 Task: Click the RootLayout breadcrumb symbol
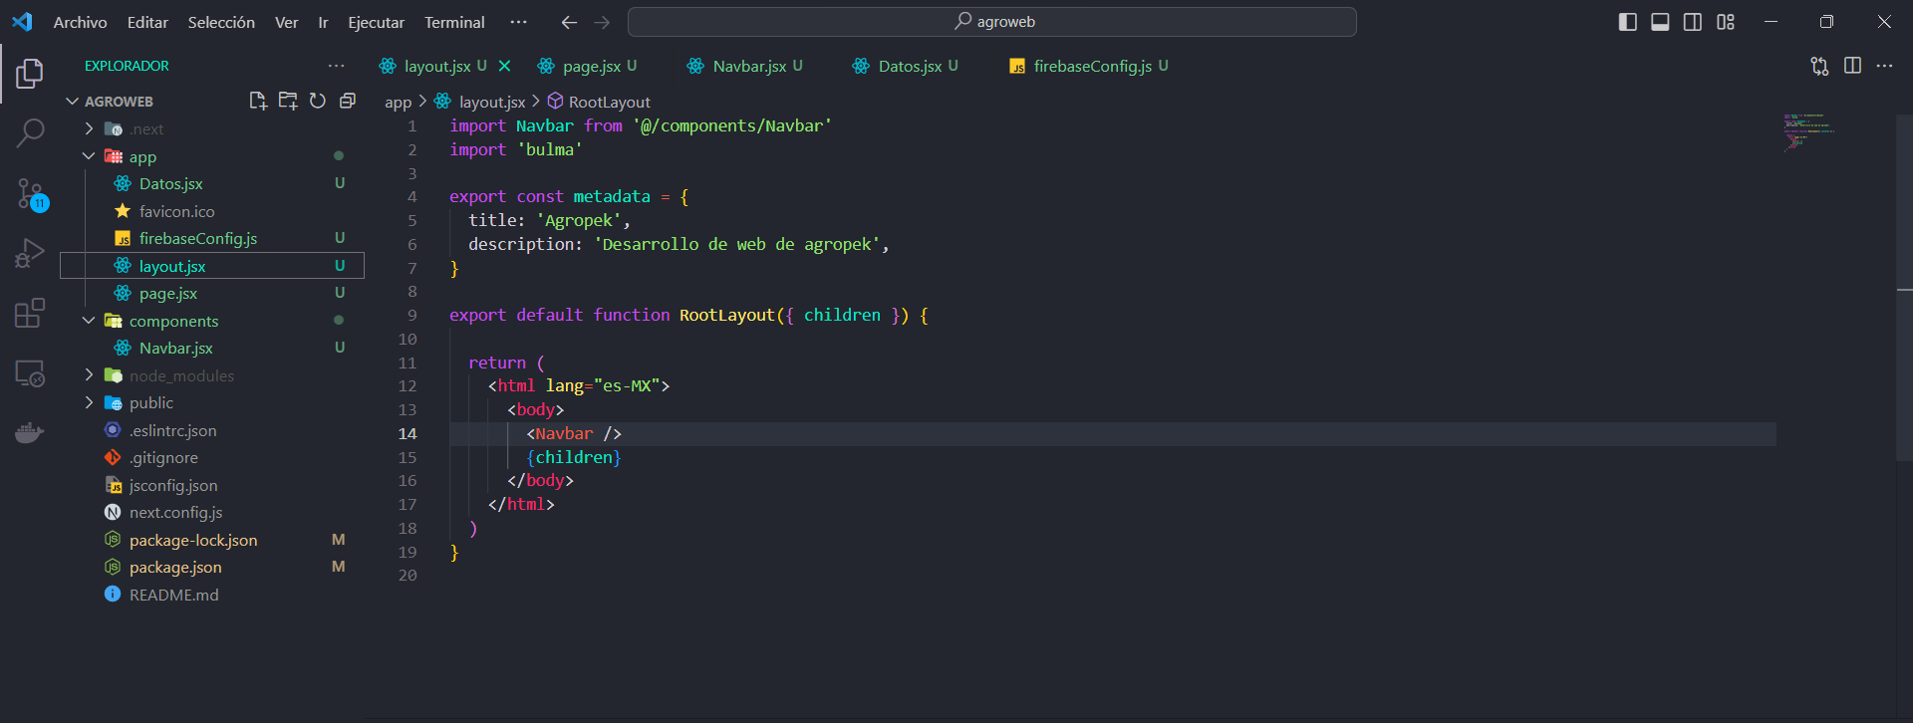click(x=609, y=102)
